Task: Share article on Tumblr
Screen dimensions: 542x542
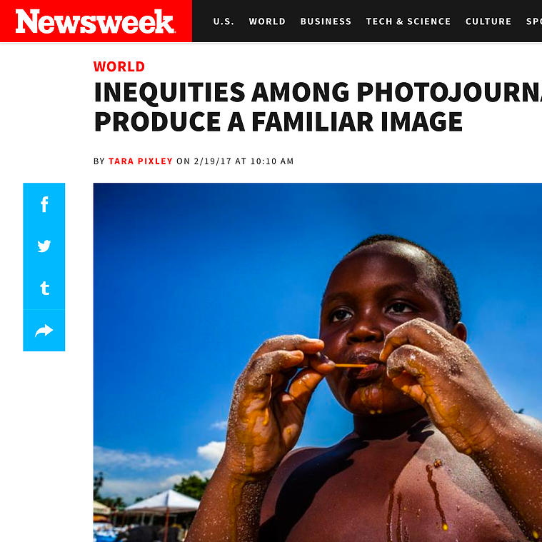Action: click(x=44, y=288)
